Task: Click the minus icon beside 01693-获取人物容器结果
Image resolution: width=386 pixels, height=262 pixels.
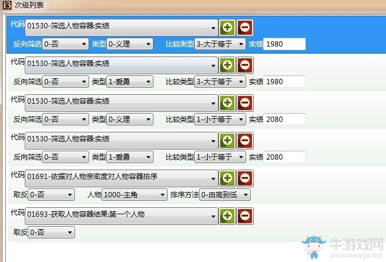Action: tap(245, 216)
